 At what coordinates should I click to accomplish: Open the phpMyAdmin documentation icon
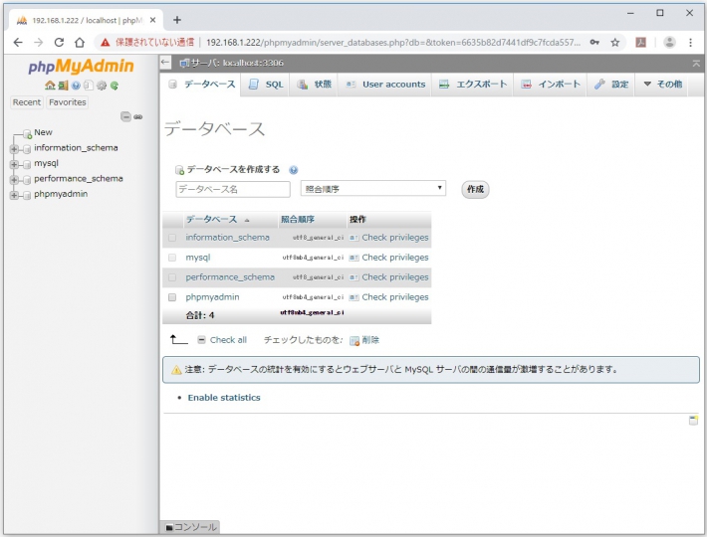76,86
